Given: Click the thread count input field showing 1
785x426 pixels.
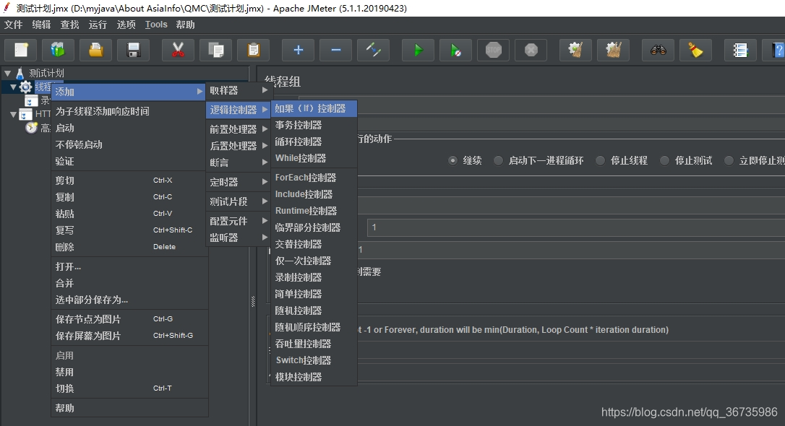Looking at the screenshot, I should [575, 227].
